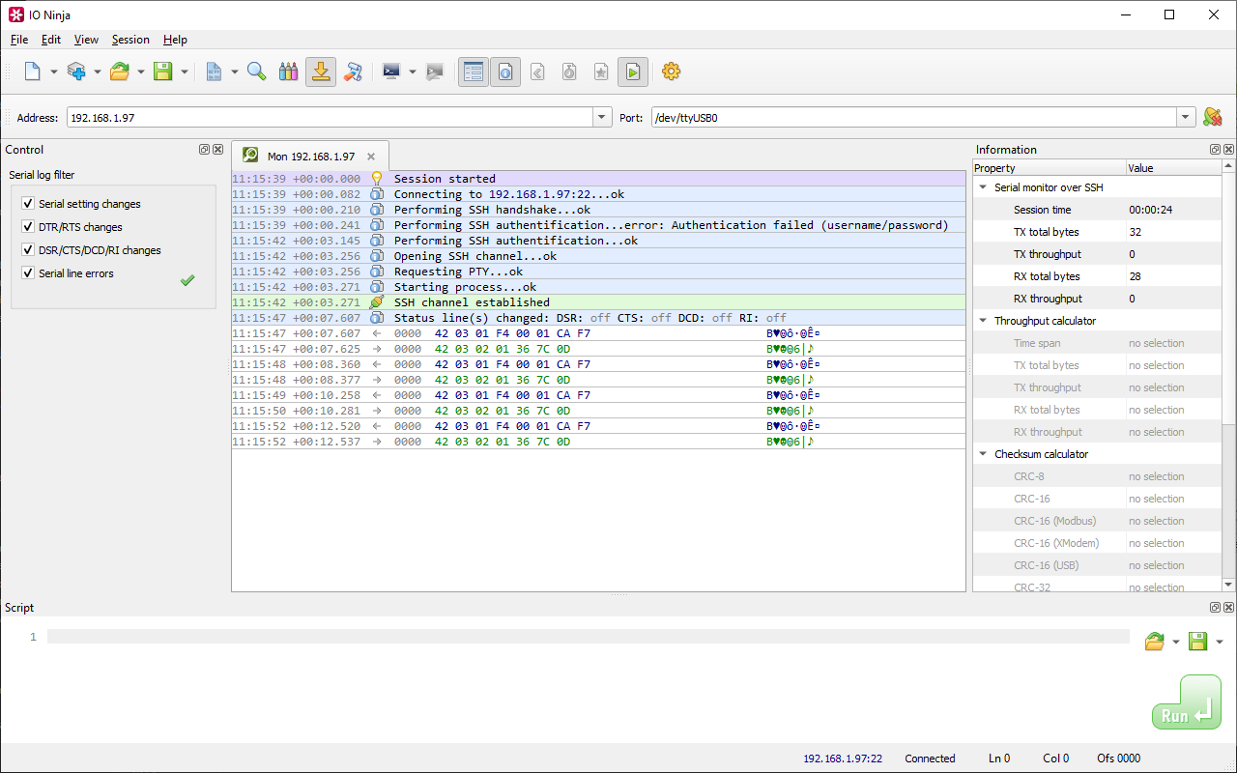The width and height of the screenshot is (1237, 773).
Task: Click line 1 of script editor
Action: [588, 637]
